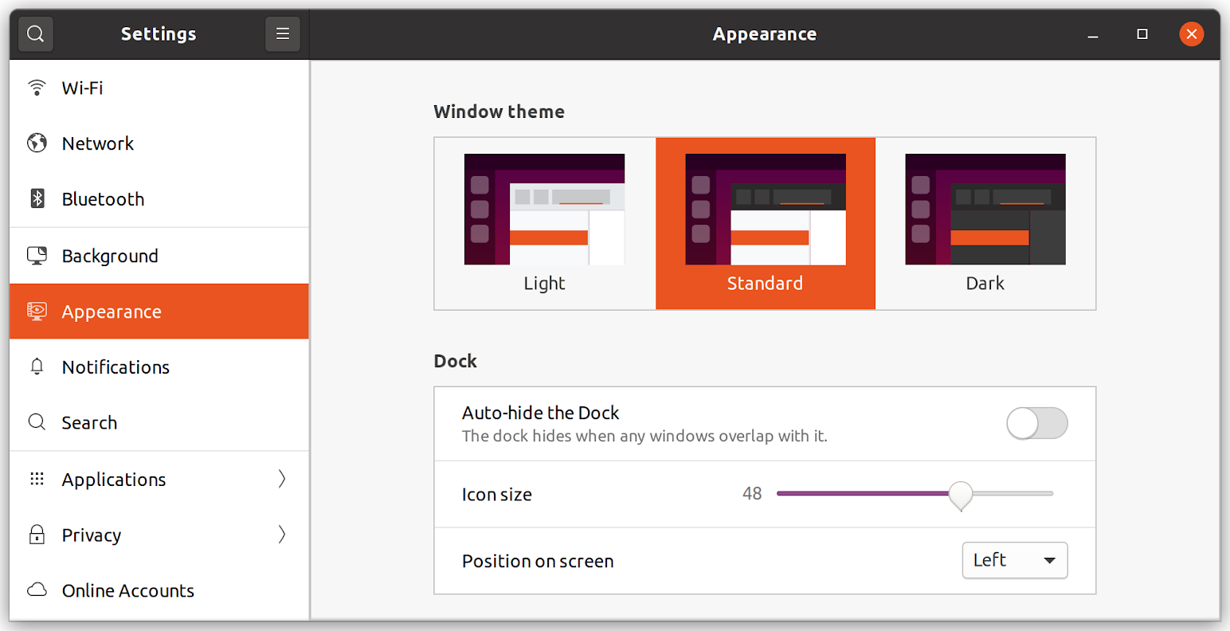The width and height of the screenshot is (1230, 631).
Task: Open the Settings search icon
Action: [x=36, y=34]
